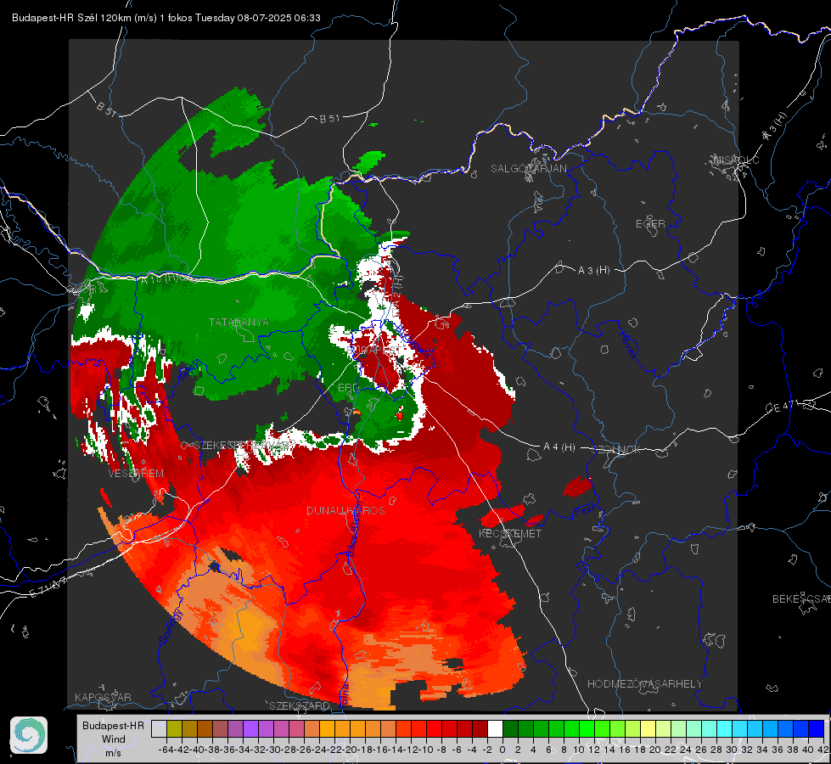
Task: Click the VESZPREM city label
Action: click(x=136, y=473)
